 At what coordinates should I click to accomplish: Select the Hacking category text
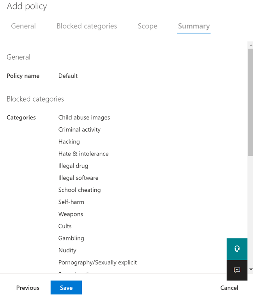(x=69, y=142)
